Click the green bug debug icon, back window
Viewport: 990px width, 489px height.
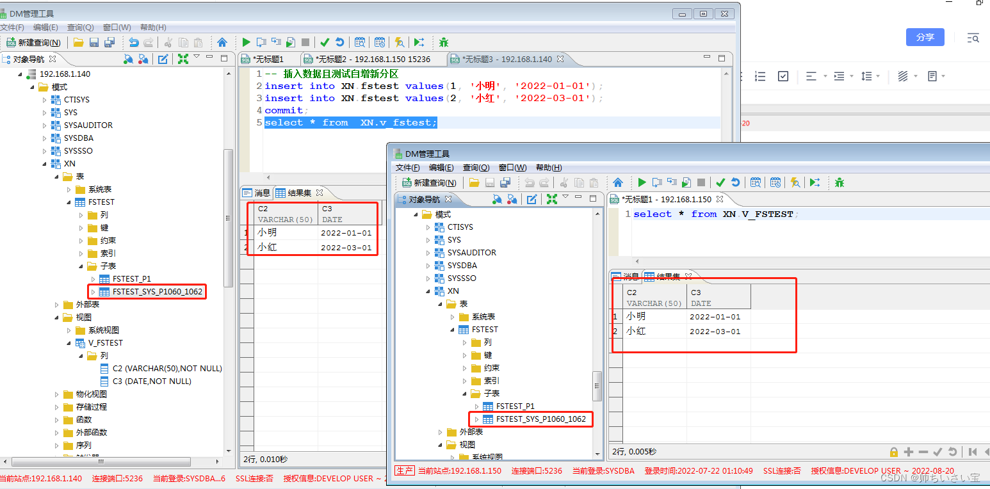pos(443,43)
